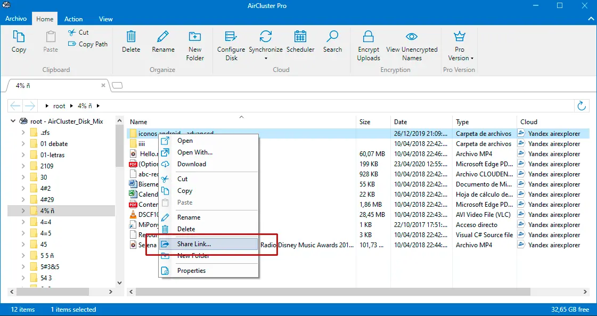The height and width of the screenshot is (316, 597).
Task: Click the tree panel horizontal scrollbar
Action: click(53, 292)
